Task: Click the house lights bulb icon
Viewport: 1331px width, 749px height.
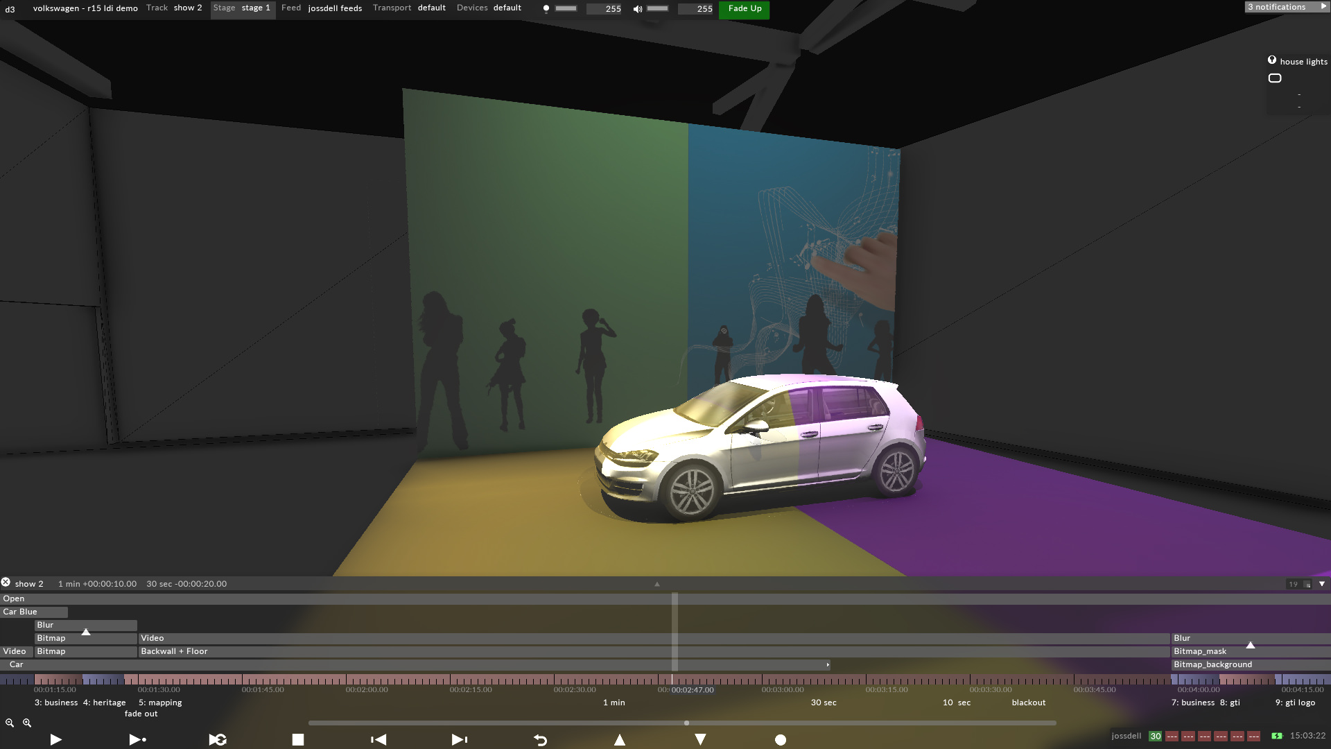Action: [x=1272, y=60]
